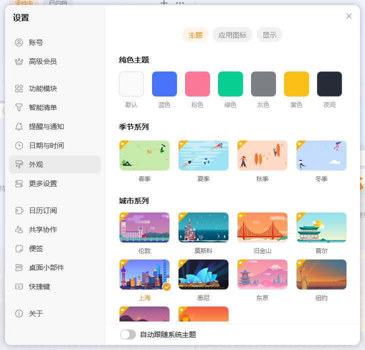This screenshot has width=365, height=350.
Task: Open 共享协作 settings label
Action: click(x=43, y=229)
